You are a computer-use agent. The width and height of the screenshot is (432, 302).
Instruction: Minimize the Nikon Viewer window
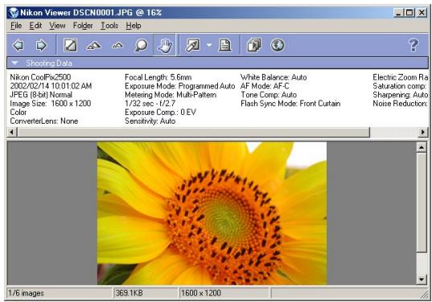[399, 13]
